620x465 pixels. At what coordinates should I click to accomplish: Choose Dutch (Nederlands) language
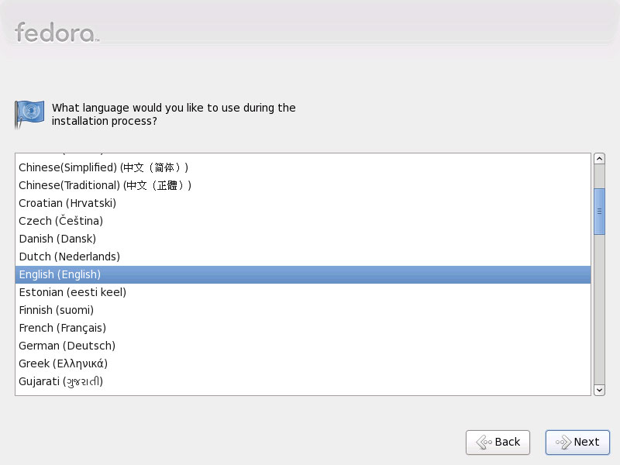point(303,257)
